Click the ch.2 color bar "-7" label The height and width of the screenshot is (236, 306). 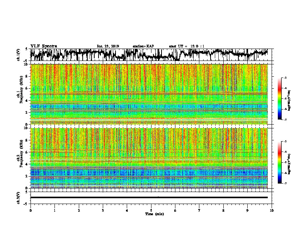pos(285,184)
